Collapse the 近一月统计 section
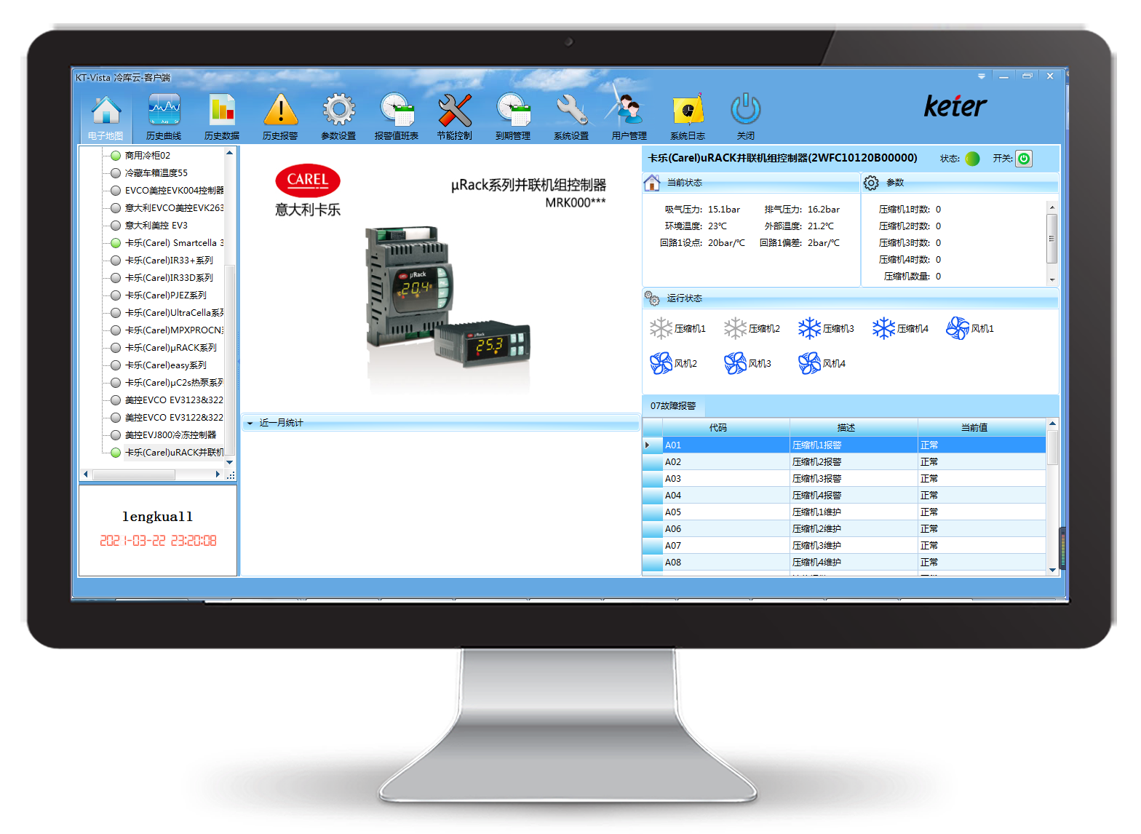Image resolution: width=1141 pixels, height=834 pixels. click(x=250, y=423)
